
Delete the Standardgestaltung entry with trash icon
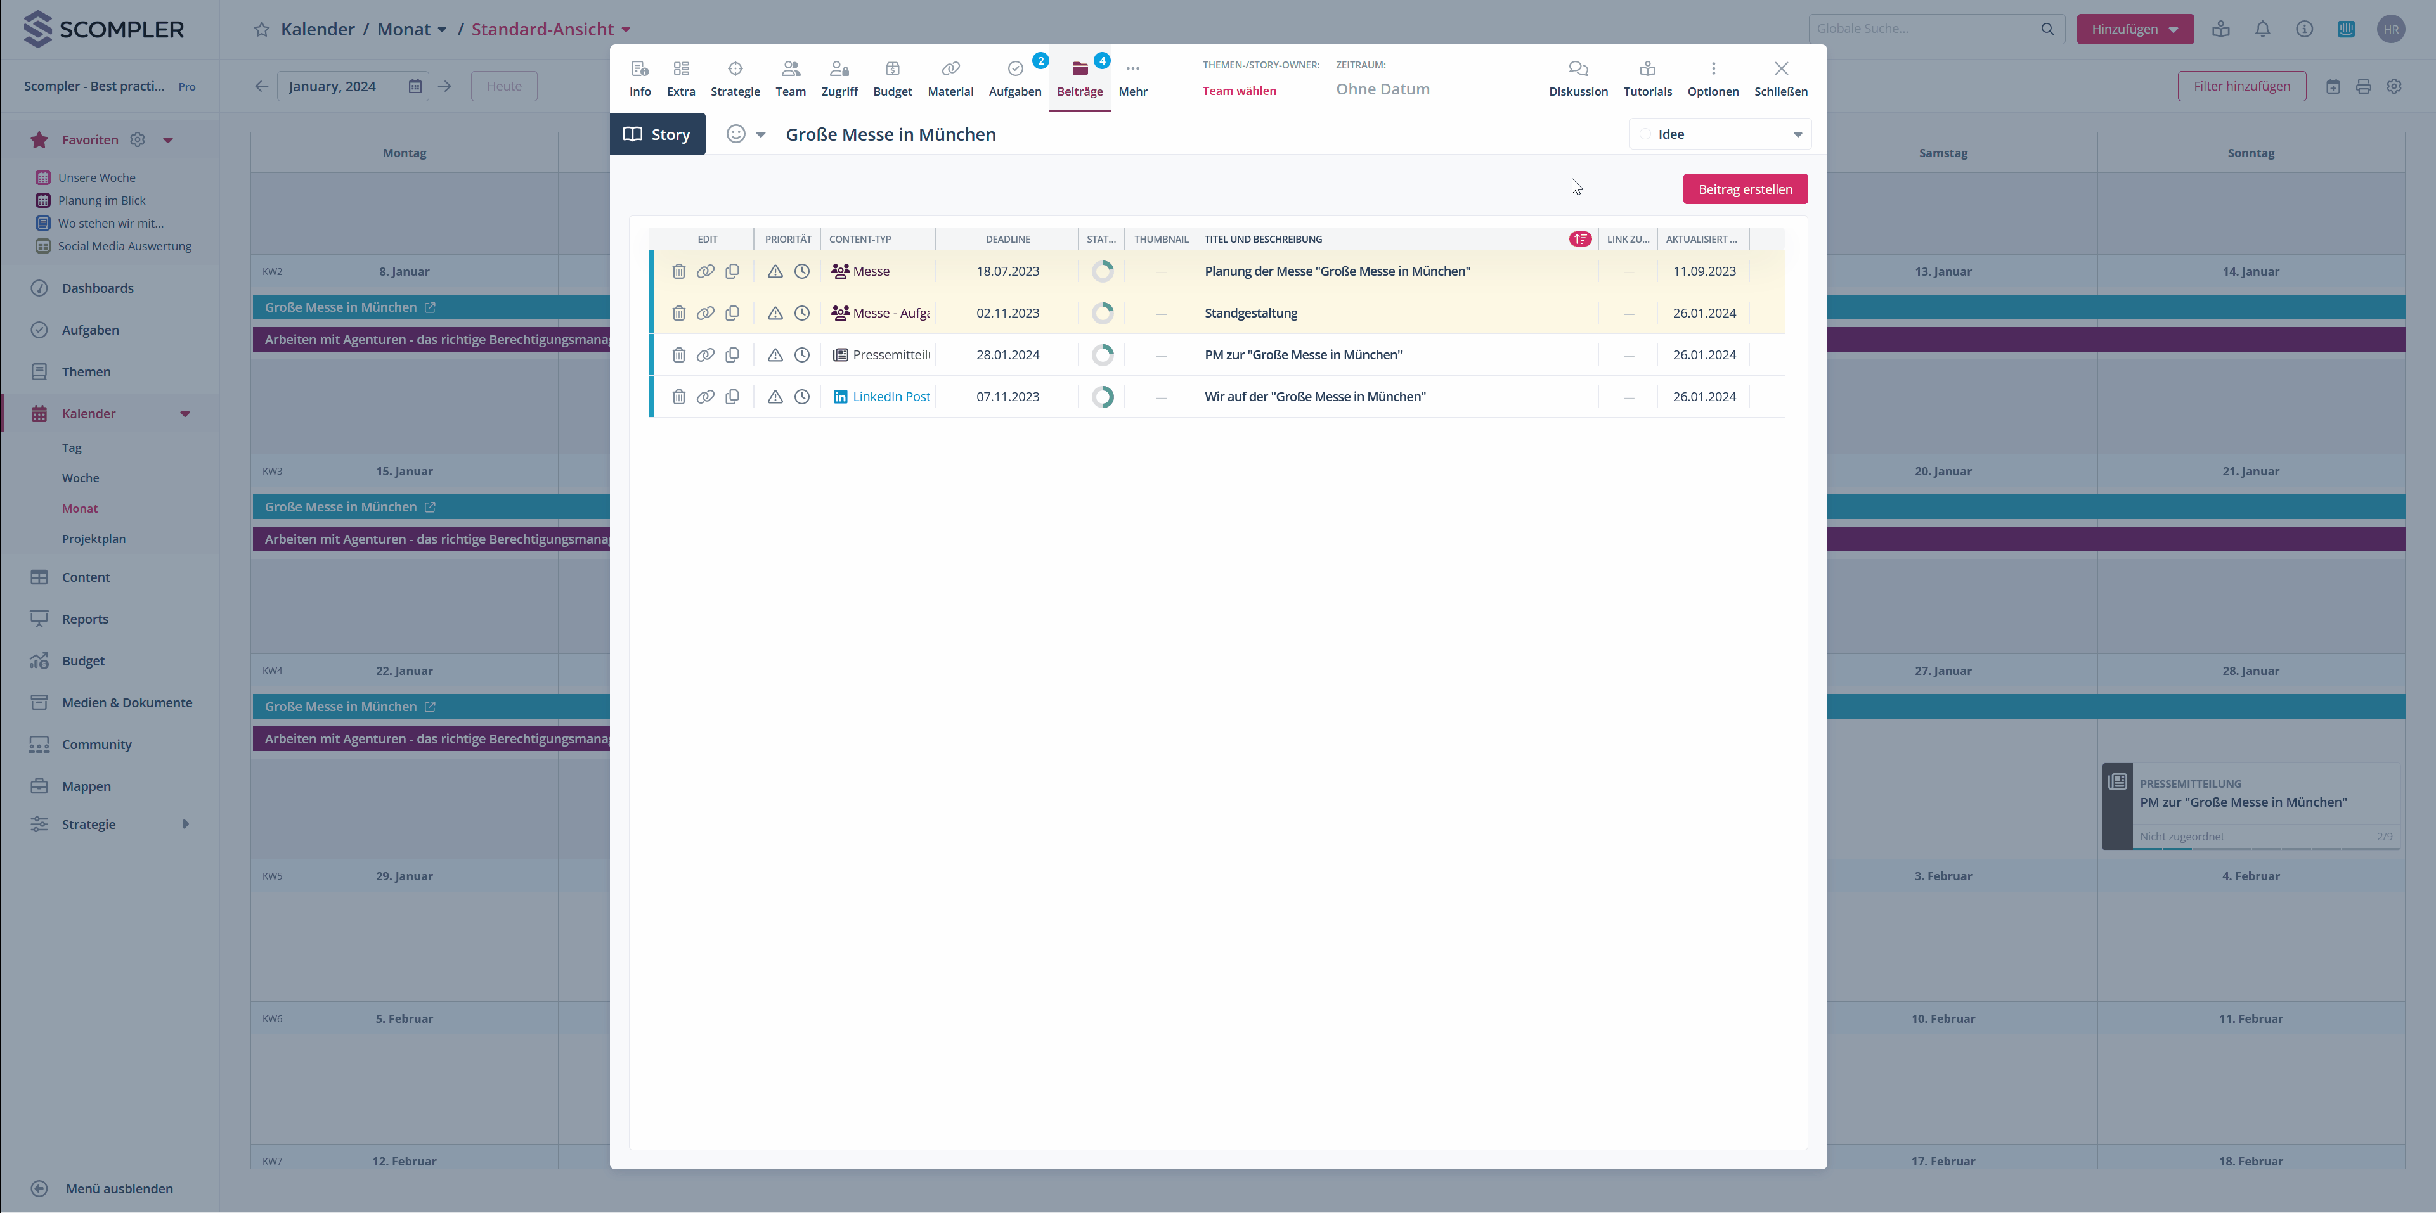click(x=678, y=313)
